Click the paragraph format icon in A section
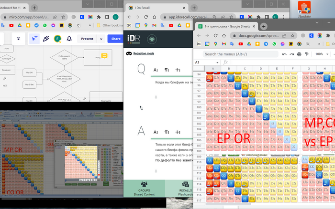Screen dimensions: 335x209 167,132
